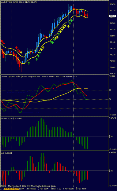Click the 8 Nov 08:00 time label

(81, 189)
